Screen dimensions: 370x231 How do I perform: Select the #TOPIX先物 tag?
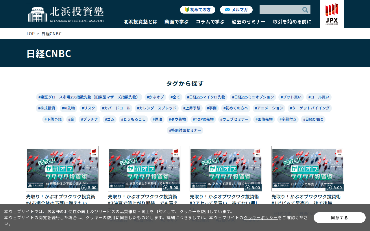pyautogui.click(x=203, y=120)
